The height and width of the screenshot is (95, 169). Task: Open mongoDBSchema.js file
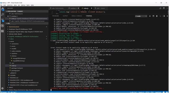[x=19, y=58]
